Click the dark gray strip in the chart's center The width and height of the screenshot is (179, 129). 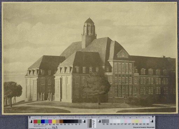90,123
